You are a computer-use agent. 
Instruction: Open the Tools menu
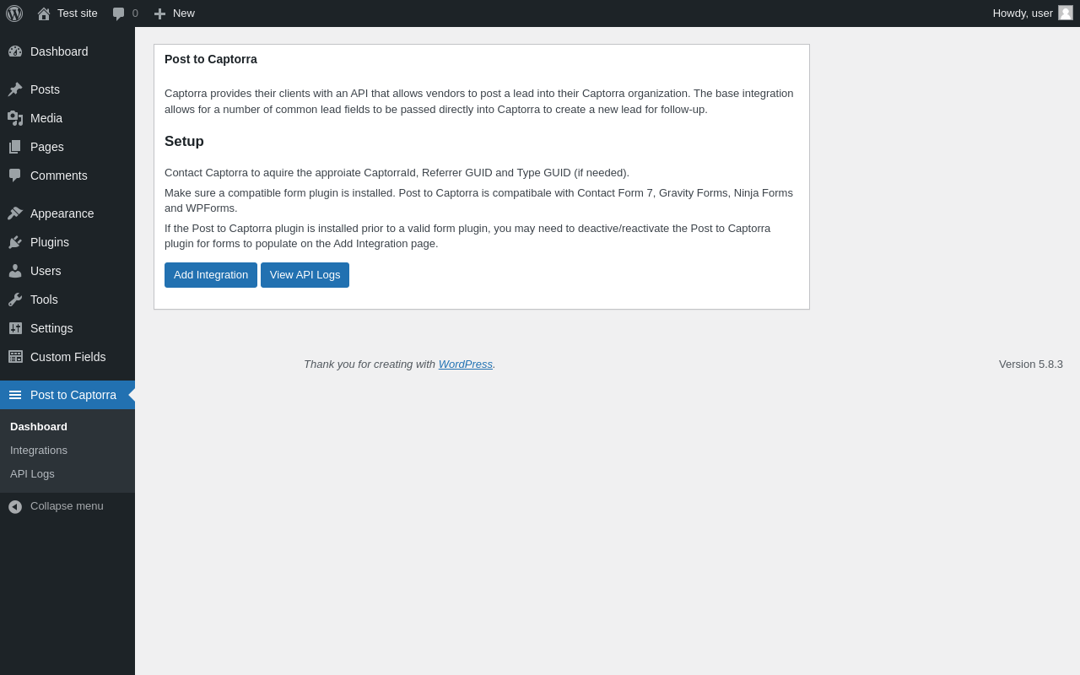(x=67, y=300)
